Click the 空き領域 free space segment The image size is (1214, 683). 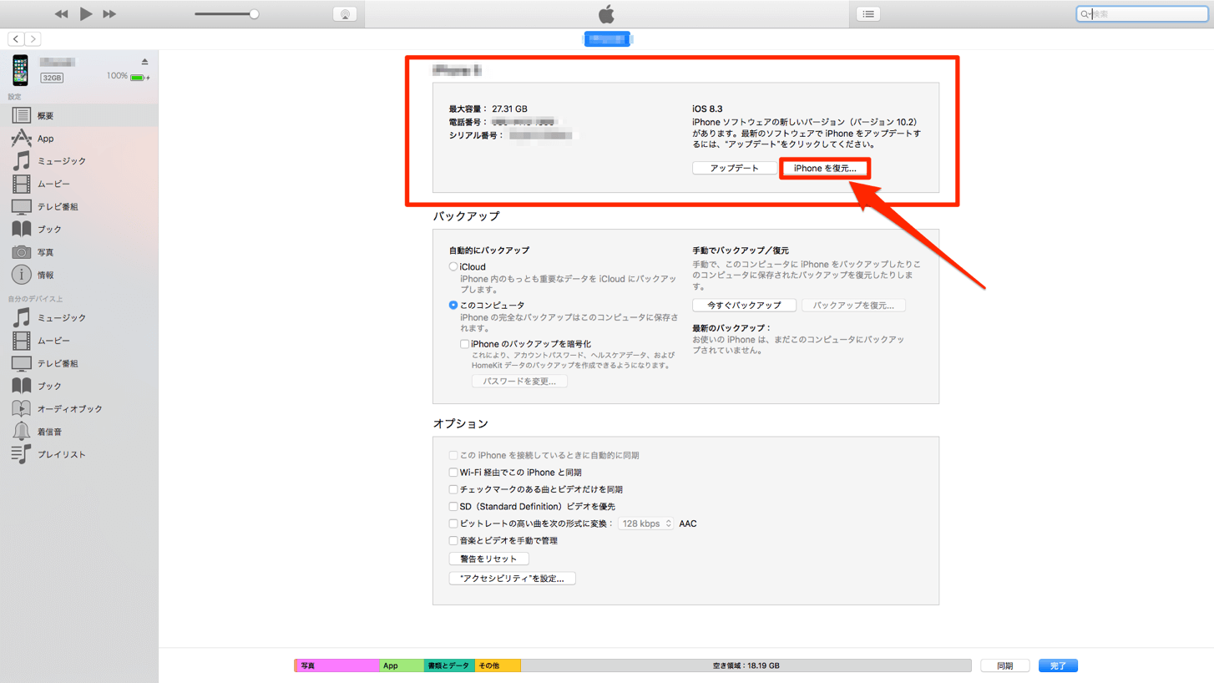tap(746, 665)
